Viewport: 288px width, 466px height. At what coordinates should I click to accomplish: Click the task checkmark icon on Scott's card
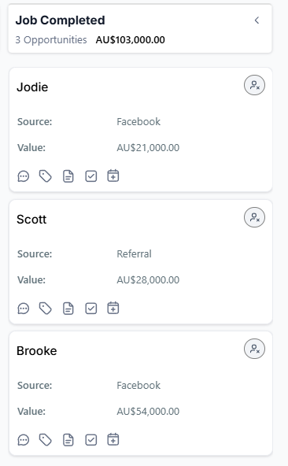[x=91, y=309]
